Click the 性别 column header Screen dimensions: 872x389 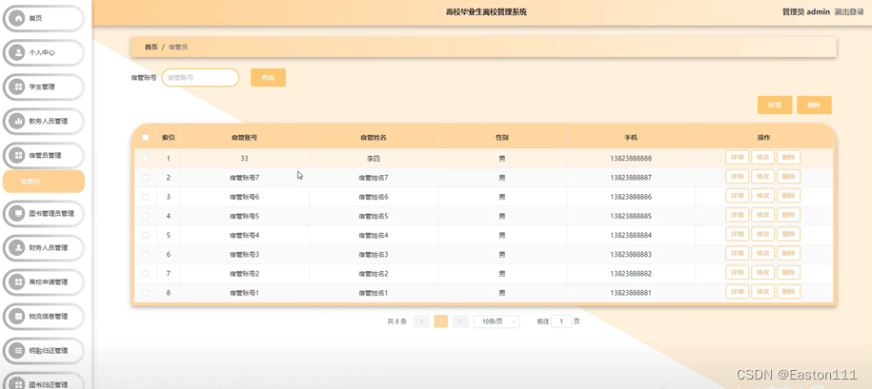click(501, 138)
